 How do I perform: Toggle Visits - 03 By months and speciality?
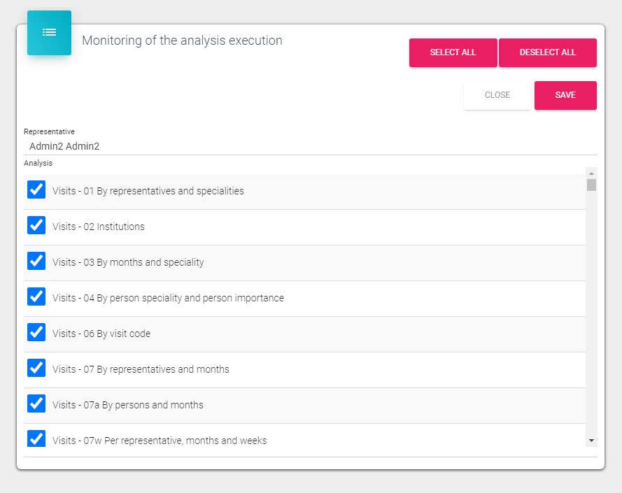tap(36, 262)
